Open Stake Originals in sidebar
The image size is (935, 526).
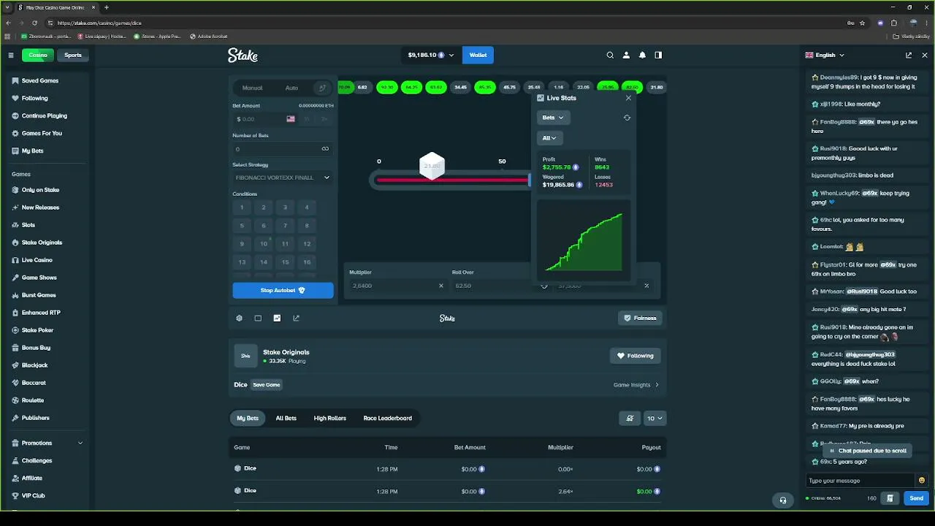[42, 243]
